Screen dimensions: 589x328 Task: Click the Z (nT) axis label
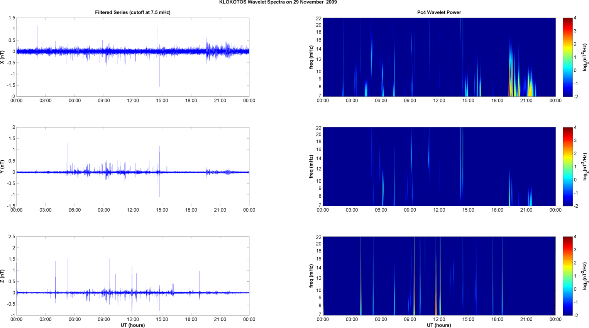pyautogui.click(x=2, y=276)
